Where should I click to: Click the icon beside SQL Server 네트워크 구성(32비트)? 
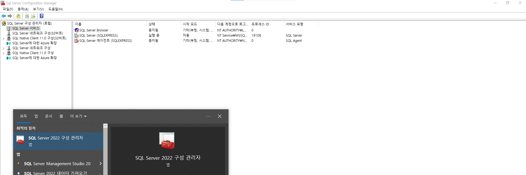9,33
